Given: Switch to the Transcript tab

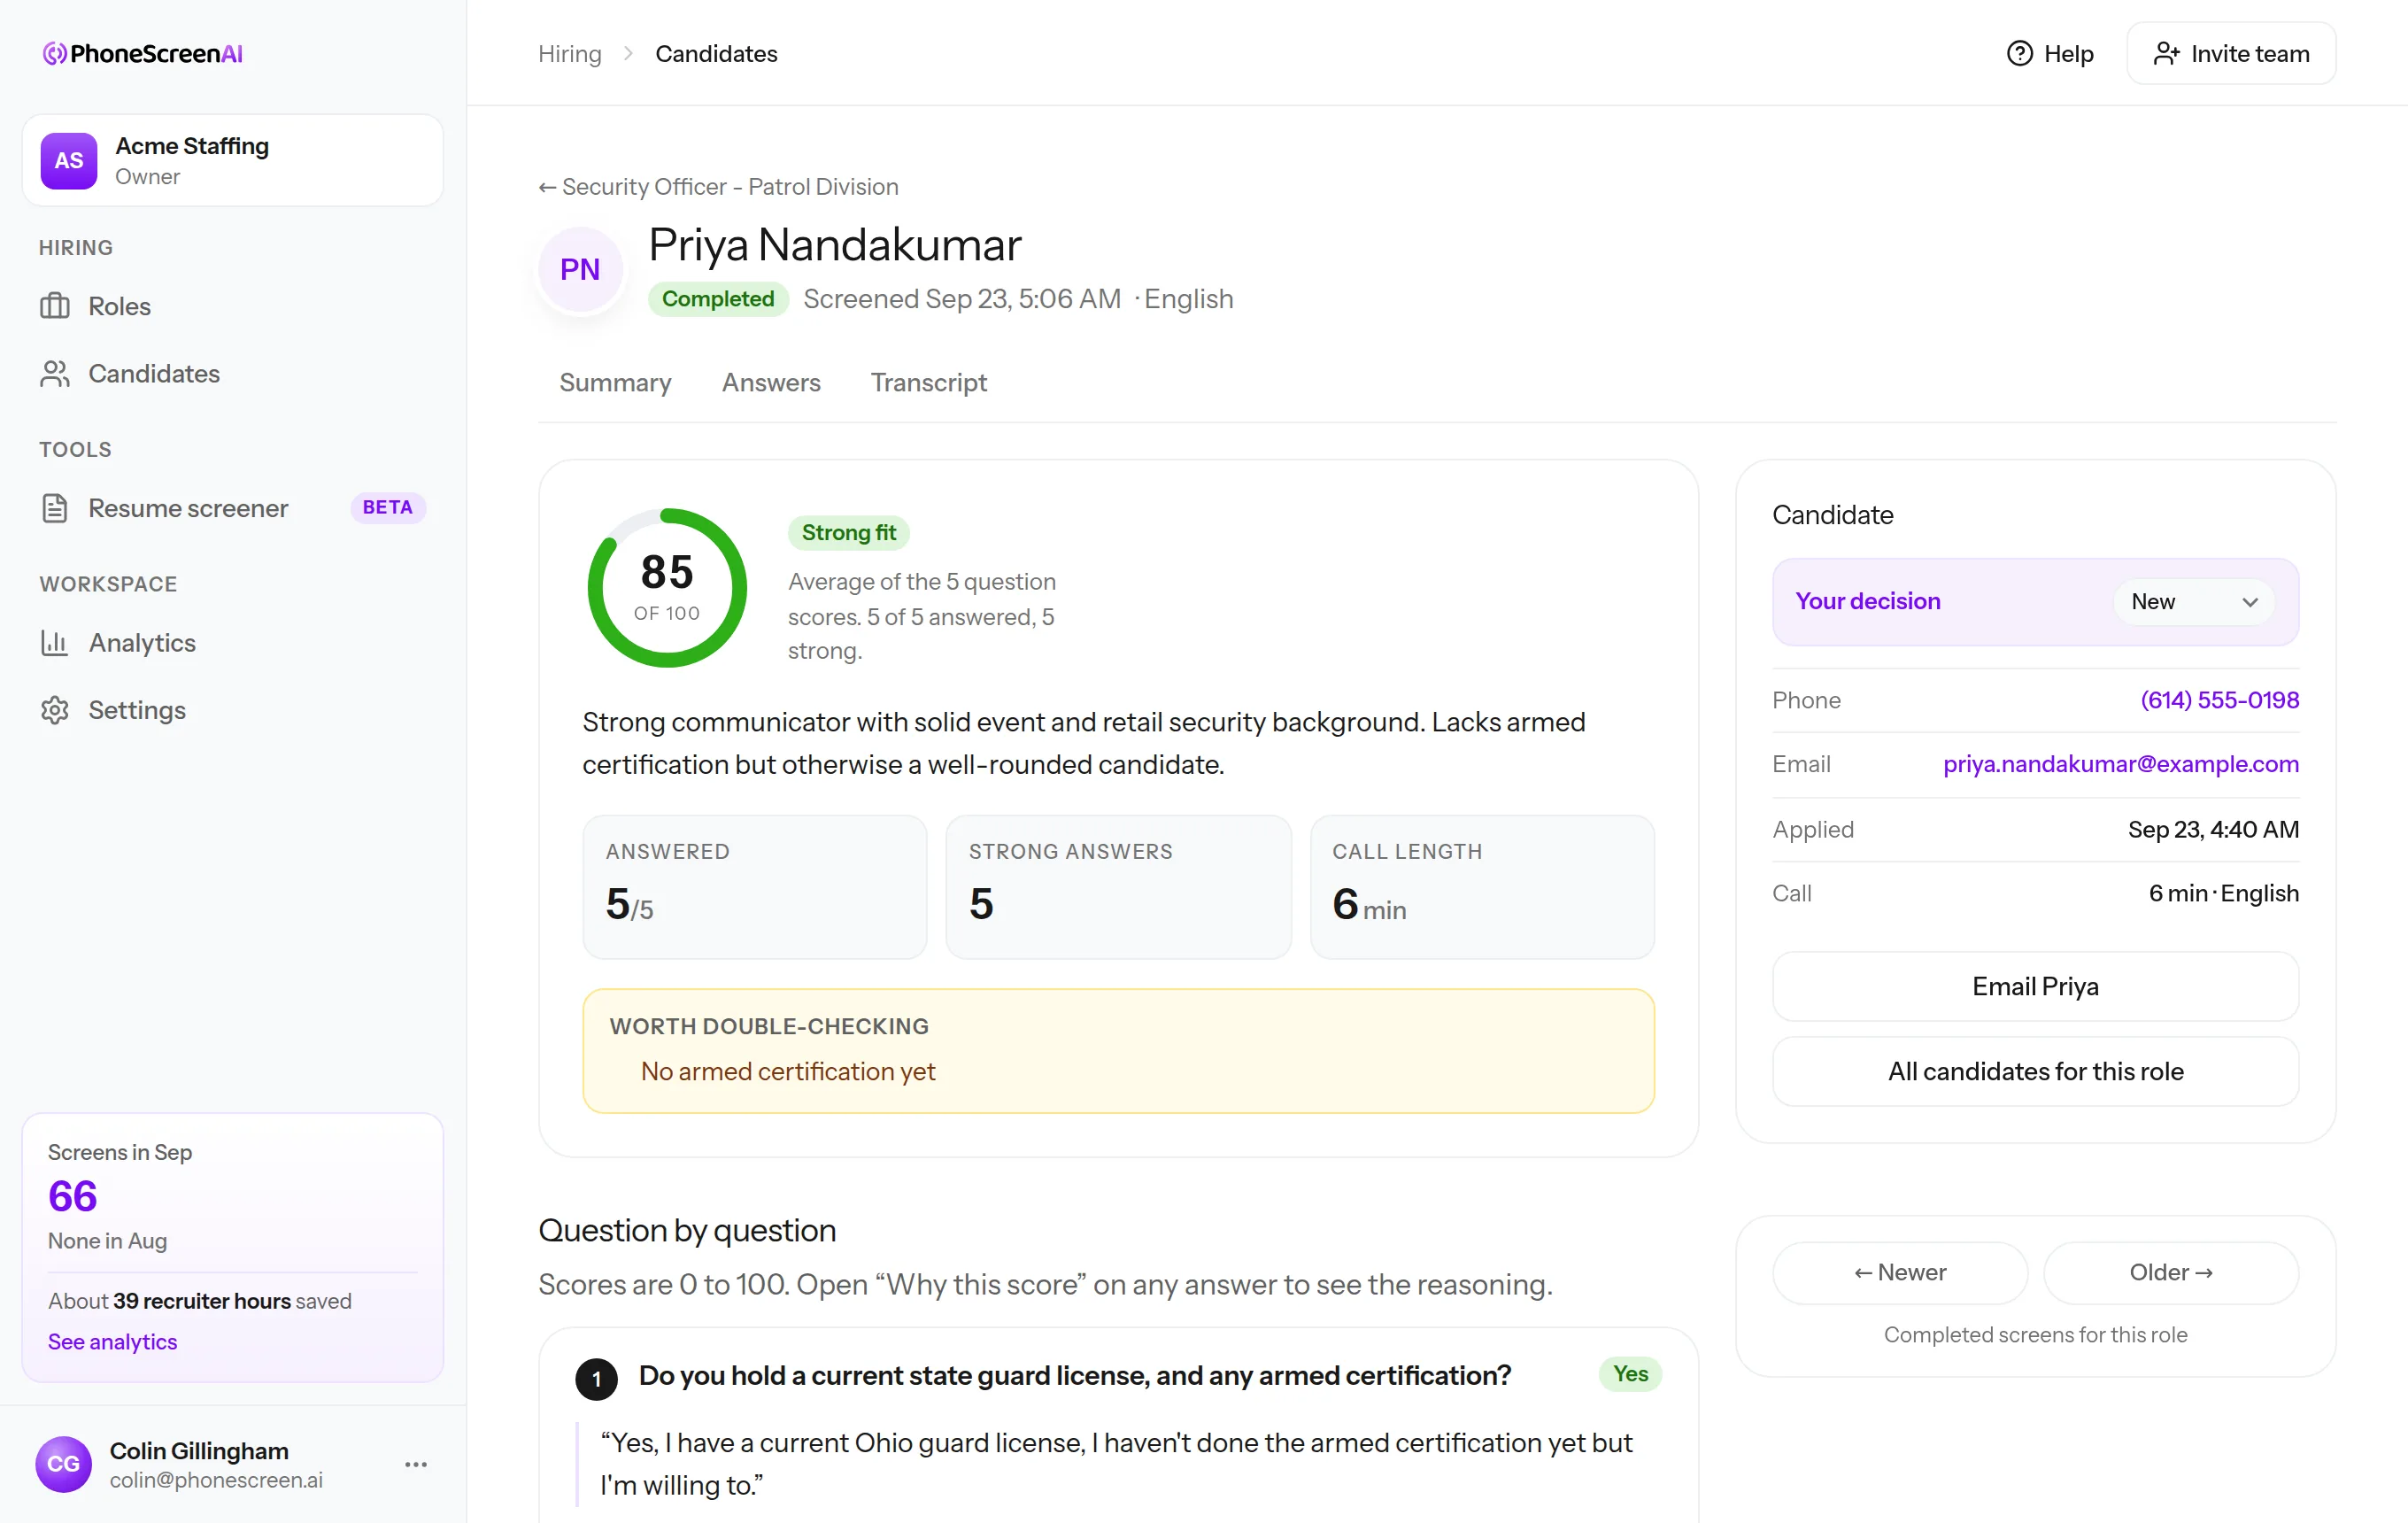Looking at the screenshot, I should (928, 382).
